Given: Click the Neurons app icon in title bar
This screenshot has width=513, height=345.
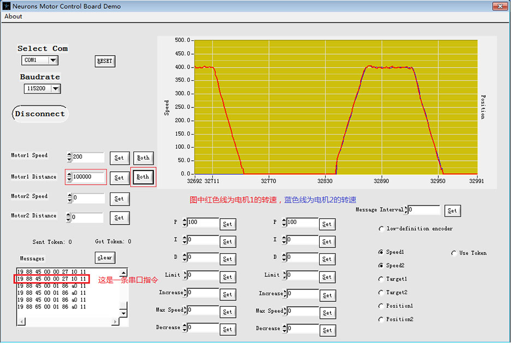Looking at the screenshot, I should click(6, 6).
